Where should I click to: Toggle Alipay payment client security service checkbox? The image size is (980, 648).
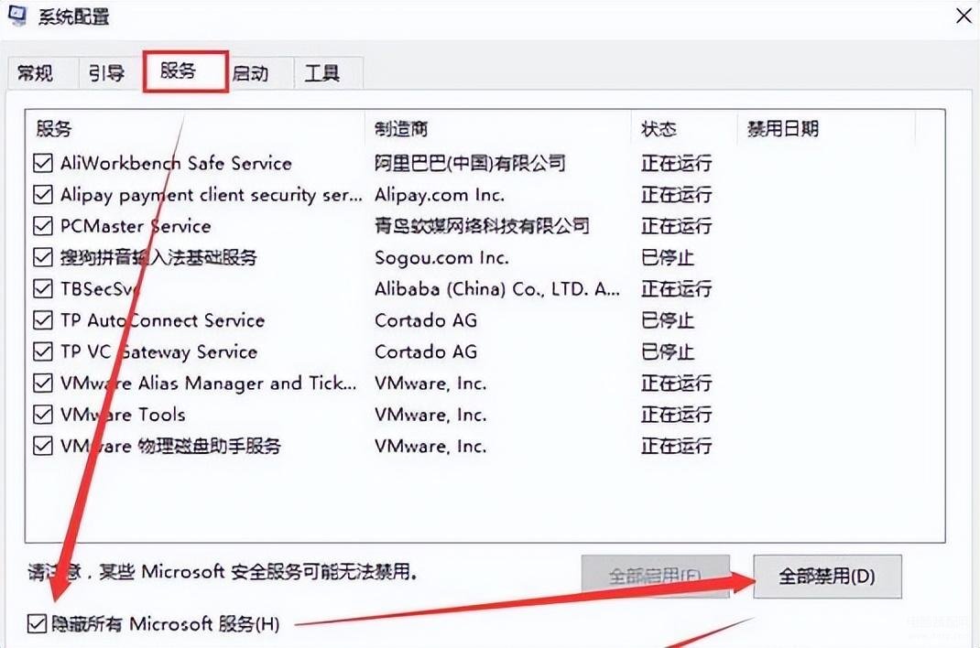(x=43, y=195)
